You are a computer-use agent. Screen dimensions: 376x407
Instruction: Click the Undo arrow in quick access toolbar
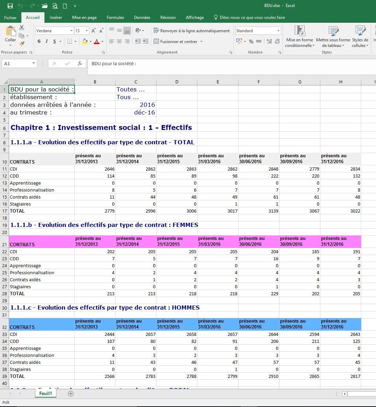click(x=20, y=6)
